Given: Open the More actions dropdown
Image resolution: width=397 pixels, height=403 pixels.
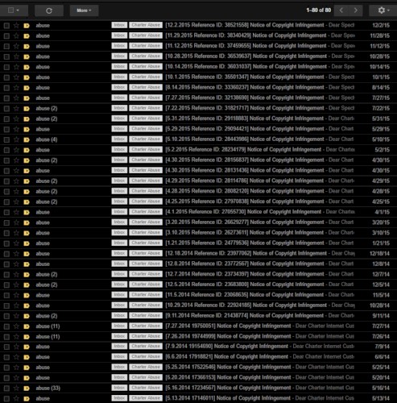Looking at the screenshot, I should point(84,10).
